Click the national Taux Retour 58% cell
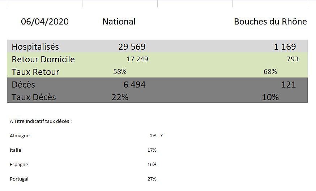 pos(120,71)
